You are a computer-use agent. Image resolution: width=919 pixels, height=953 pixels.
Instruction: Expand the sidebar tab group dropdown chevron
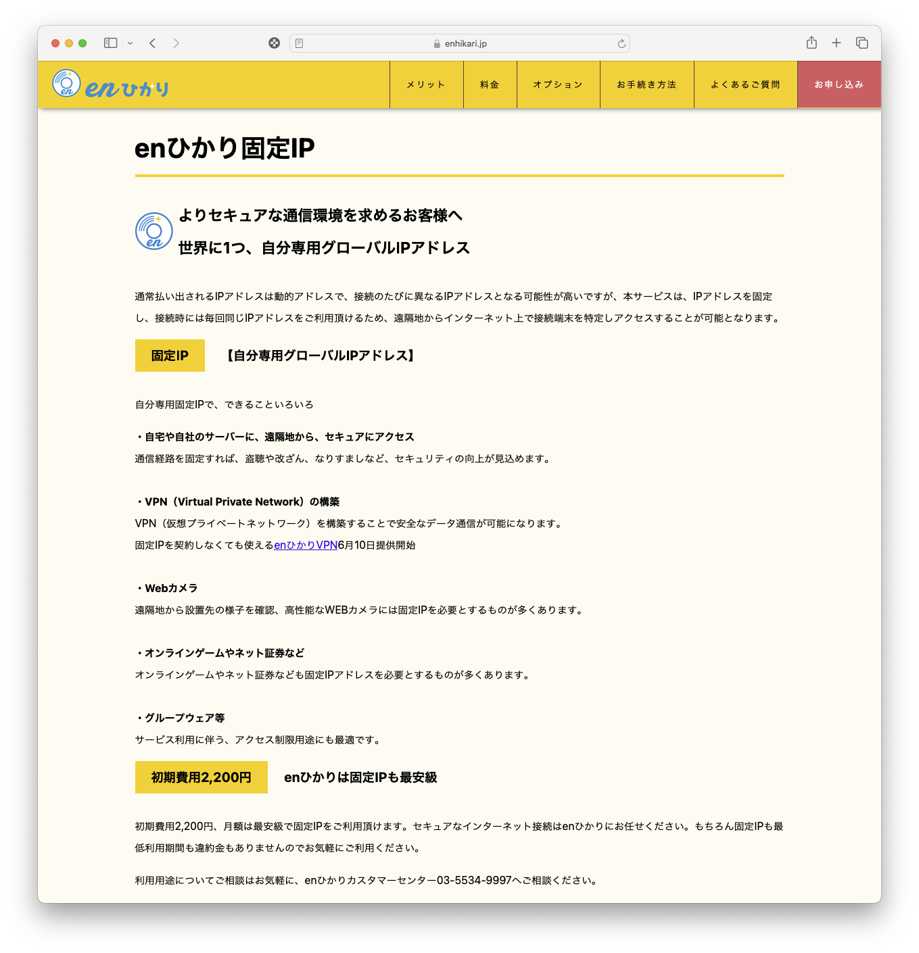coord(131,43)
